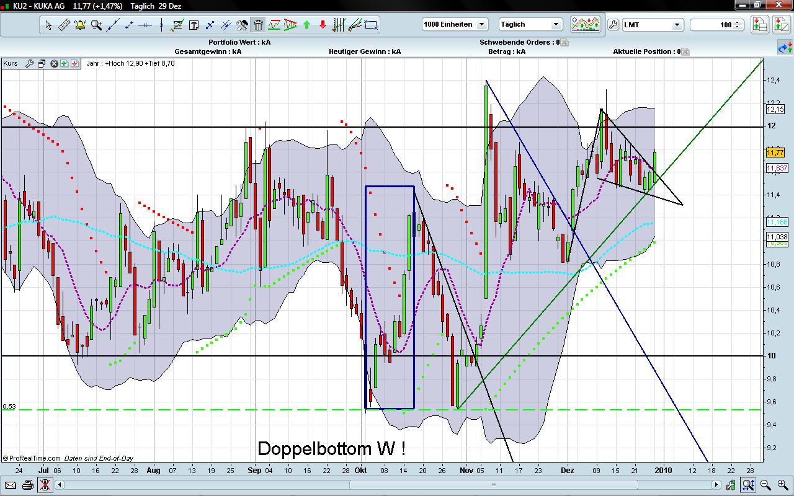Select the parallel channel lines tool

[x=226, y=25]
